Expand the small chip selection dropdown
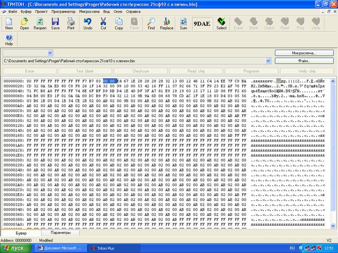This screenshot has width=338, height=253. (x=50, y=53)
